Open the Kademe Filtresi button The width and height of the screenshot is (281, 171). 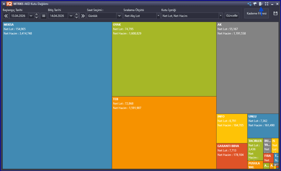click(x=256, y=13)
